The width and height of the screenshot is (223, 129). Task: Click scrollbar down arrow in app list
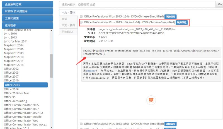[x=51, y=127]
